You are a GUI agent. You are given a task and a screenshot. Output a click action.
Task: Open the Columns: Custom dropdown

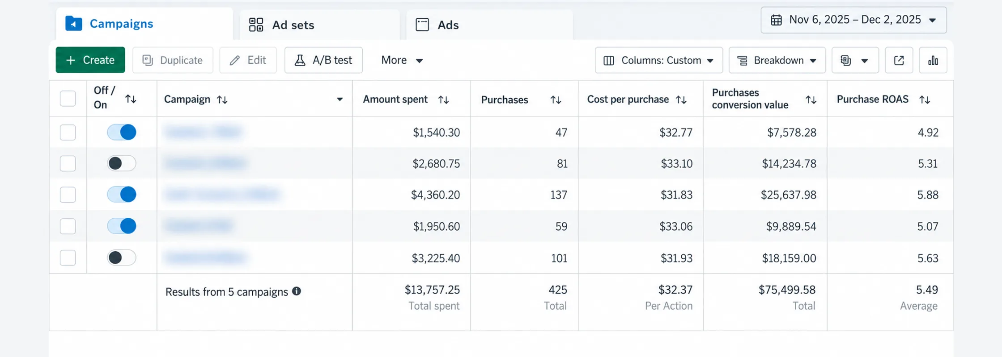658,60
